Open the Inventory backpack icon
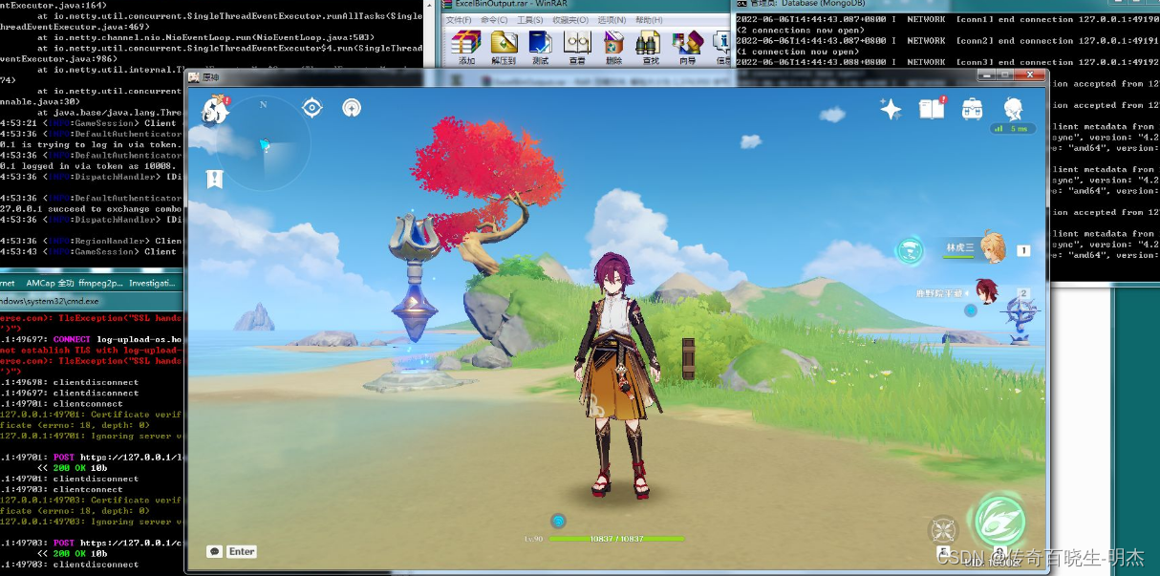 point(973,109)
